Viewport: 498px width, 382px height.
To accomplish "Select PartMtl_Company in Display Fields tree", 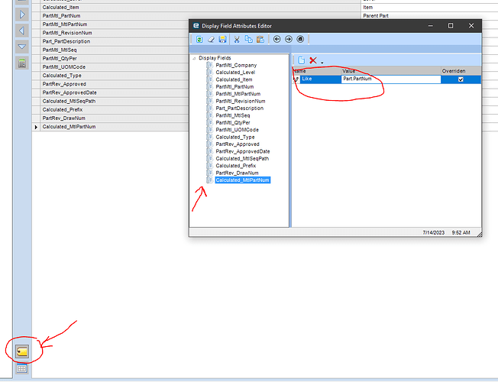I will [236, 65].
